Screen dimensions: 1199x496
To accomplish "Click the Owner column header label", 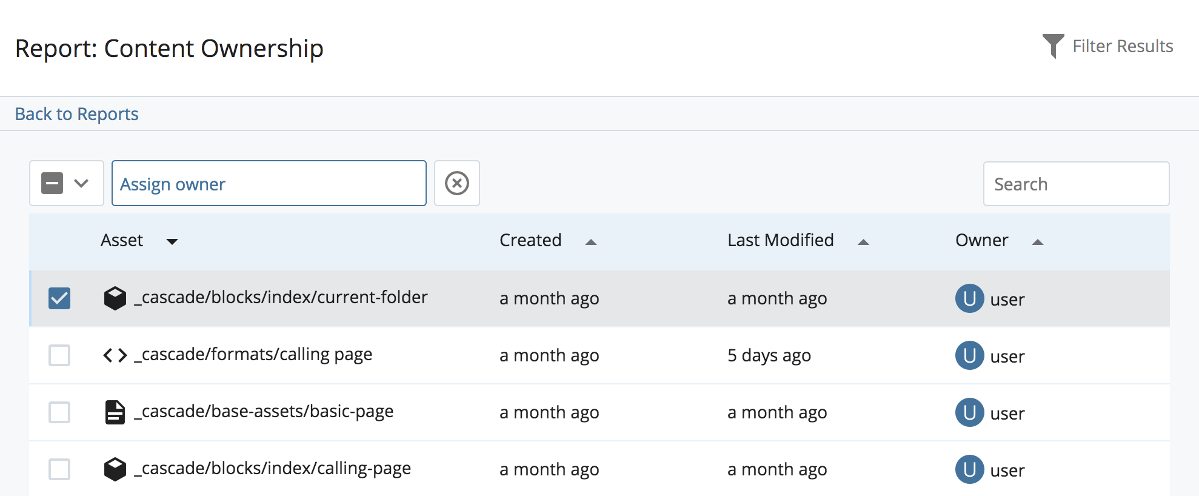I will click(982, 240).
